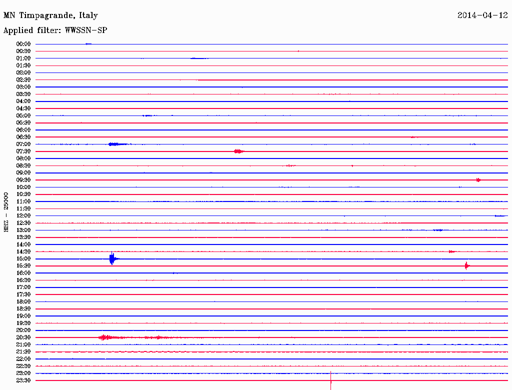Click the red burst on 09:30 trace

478,180
